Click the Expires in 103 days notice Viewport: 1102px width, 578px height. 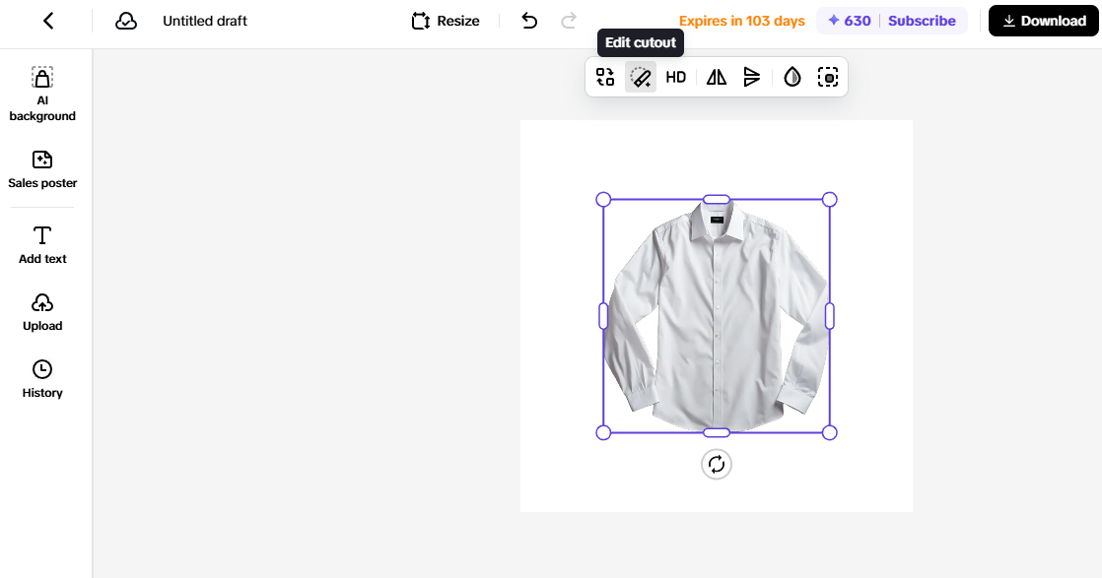pyautogui.click(x=741, y=21)
